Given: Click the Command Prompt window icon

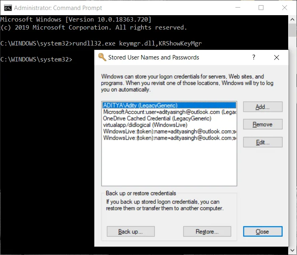Looking at the screenshot, I should tap(8, 8).
